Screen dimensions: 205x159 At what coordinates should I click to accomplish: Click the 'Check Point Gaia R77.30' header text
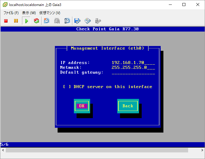[107, 29]
